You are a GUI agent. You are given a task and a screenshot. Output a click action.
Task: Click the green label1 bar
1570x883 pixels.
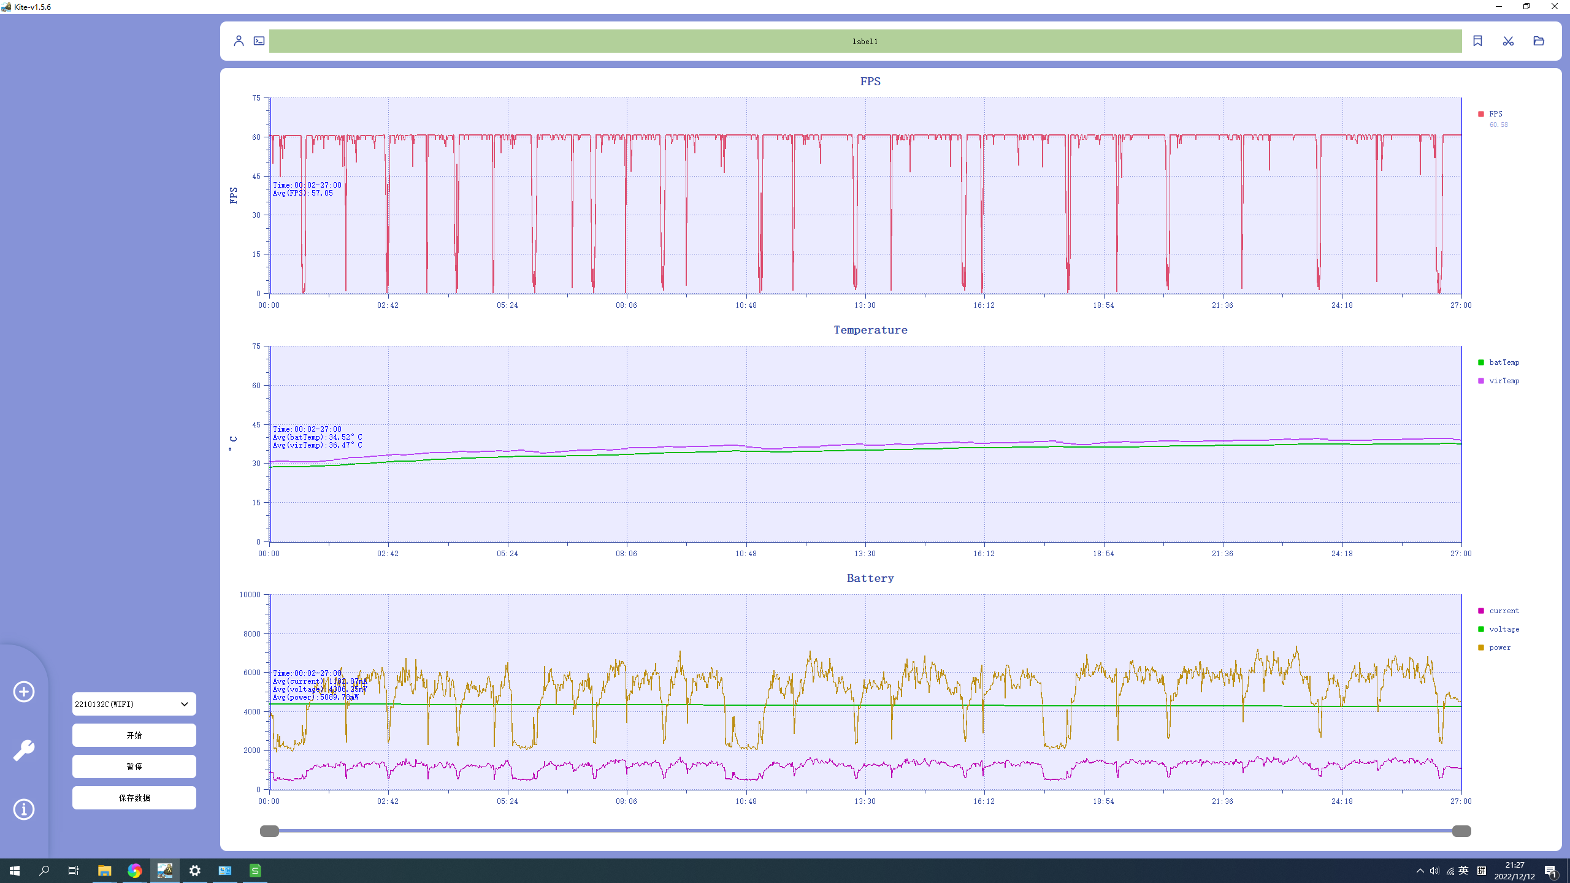[x=865, y=41]
